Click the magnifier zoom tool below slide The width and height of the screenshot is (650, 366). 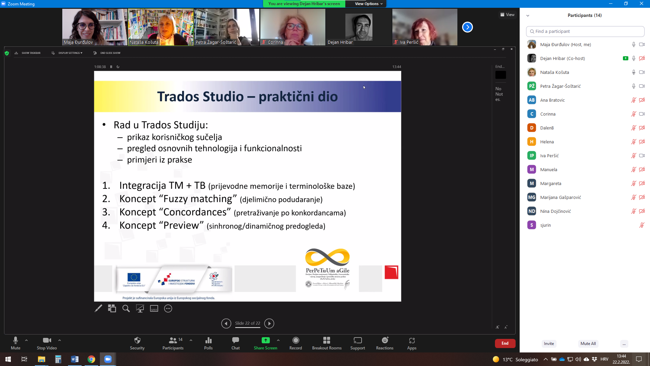(126, 308)
